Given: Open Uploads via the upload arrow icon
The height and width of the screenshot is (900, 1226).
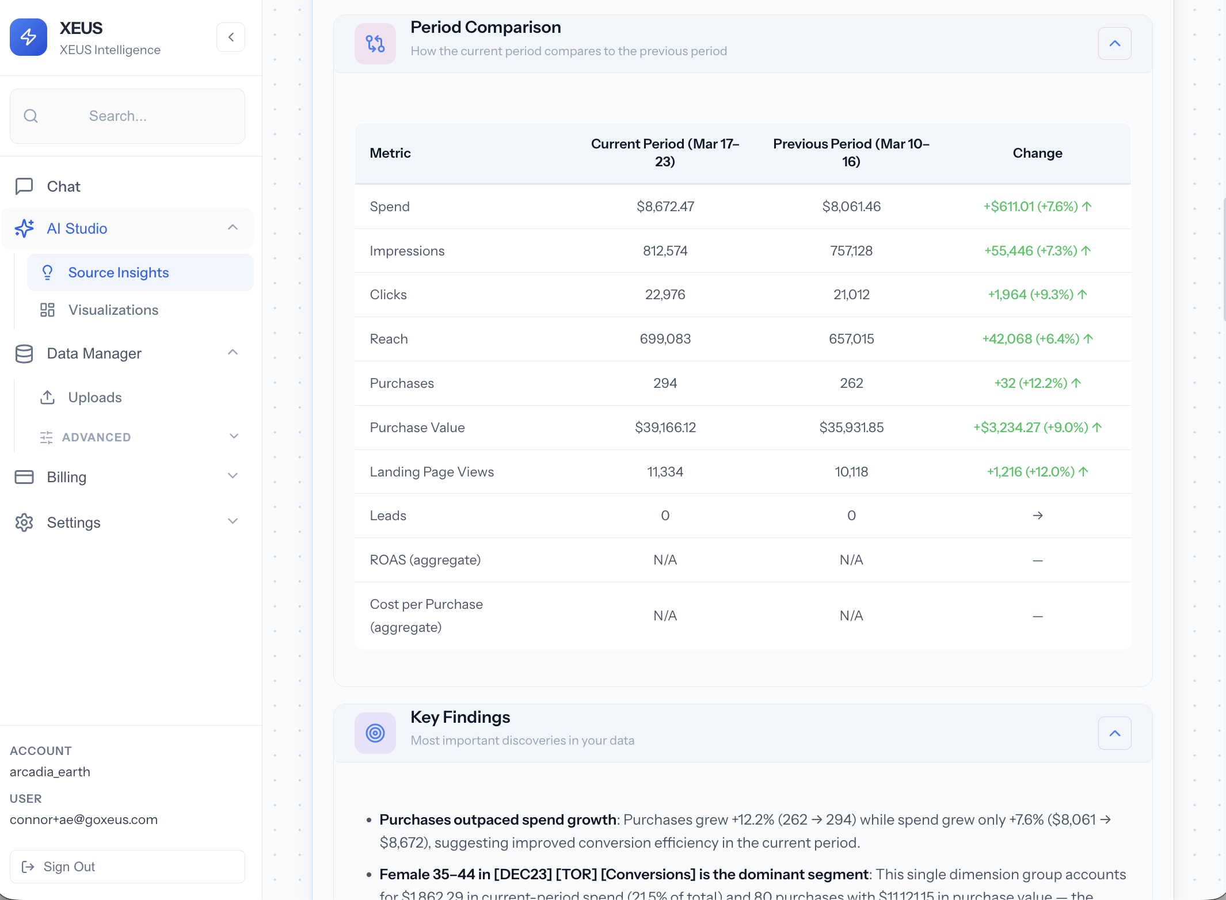Looking at the screenshot, I should pos(47,397).
